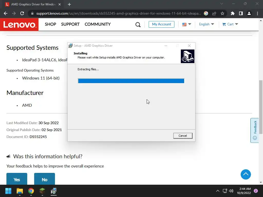Click Document ID DS552245 text

click(x=27, y=137)
